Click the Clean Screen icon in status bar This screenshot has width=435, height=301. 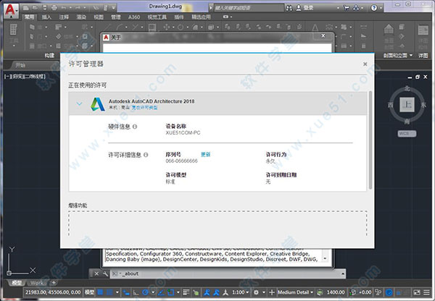[x=417, y=292]
